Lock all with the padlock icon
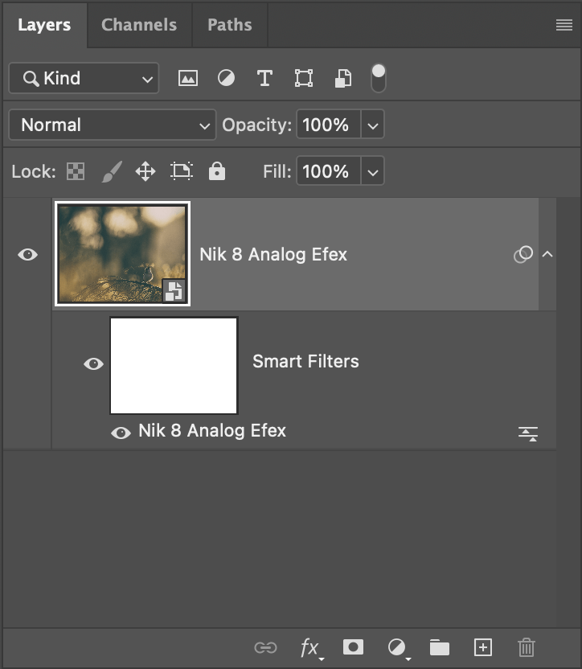Screen dimensions: 582x669 click(217, 171)
